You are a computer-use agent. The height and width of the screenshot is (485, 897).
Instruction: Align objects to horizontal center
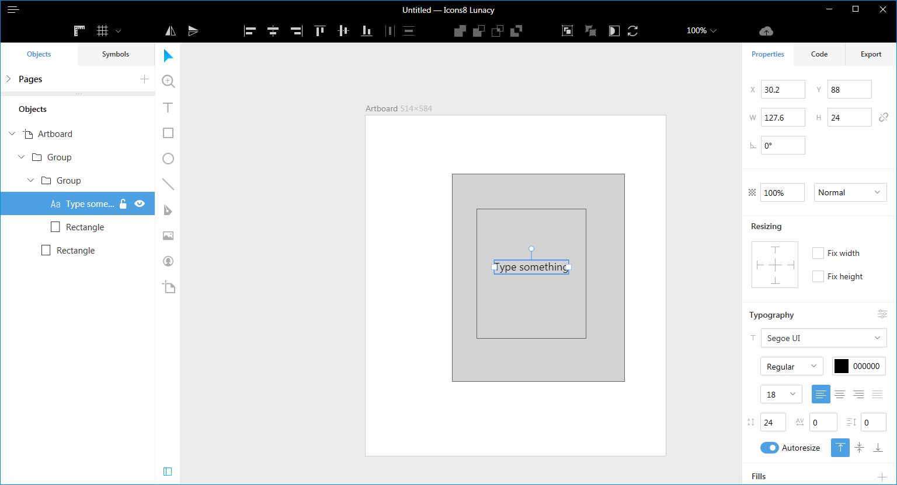point(273,31)
